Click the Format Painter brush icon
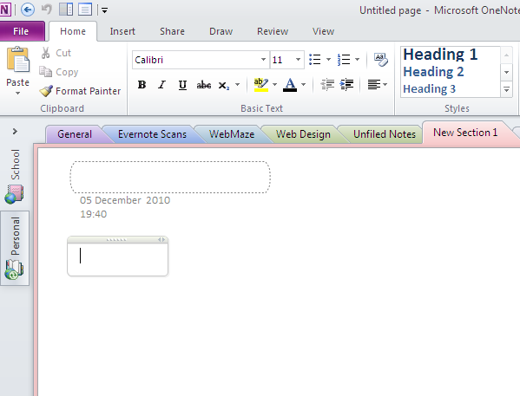Image resolution: width=520 pixels, height=396 pixels. [x=46, y=91]
